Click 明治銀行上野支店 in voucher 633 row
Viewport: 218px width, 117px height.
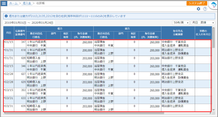(172, 98)
